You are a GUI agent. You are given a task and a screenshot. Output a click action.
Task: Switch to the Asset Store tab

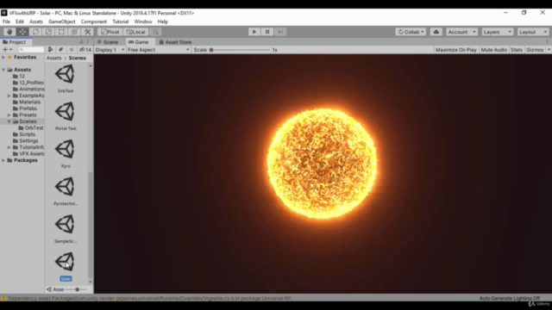(175, 42)
